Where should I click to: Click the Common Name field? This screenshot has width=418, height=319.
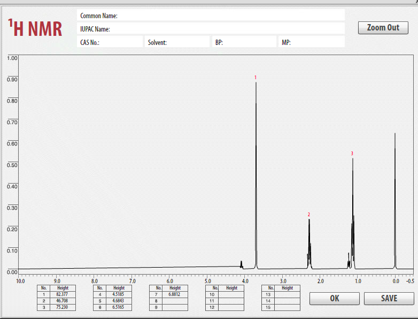click(211, 16)
